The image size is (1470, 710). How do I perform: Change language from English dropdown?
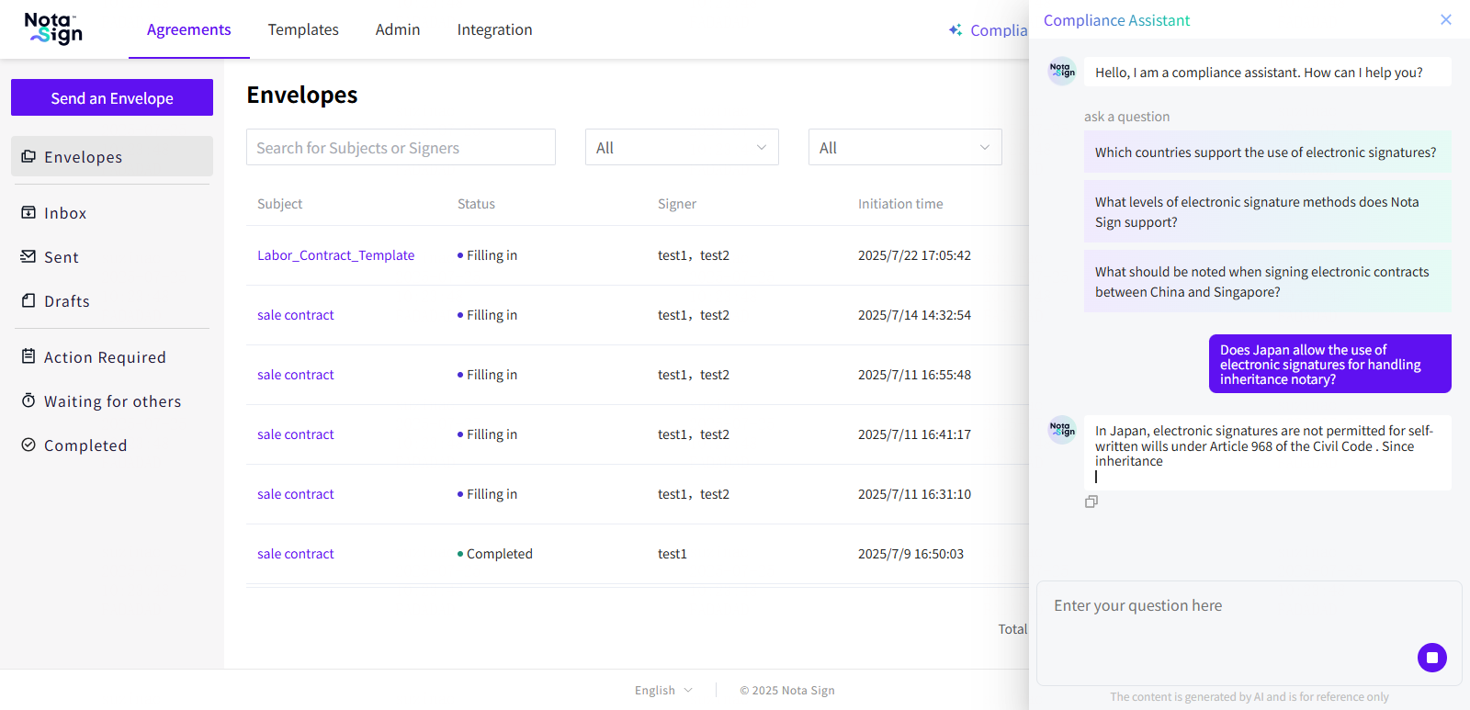663,691
